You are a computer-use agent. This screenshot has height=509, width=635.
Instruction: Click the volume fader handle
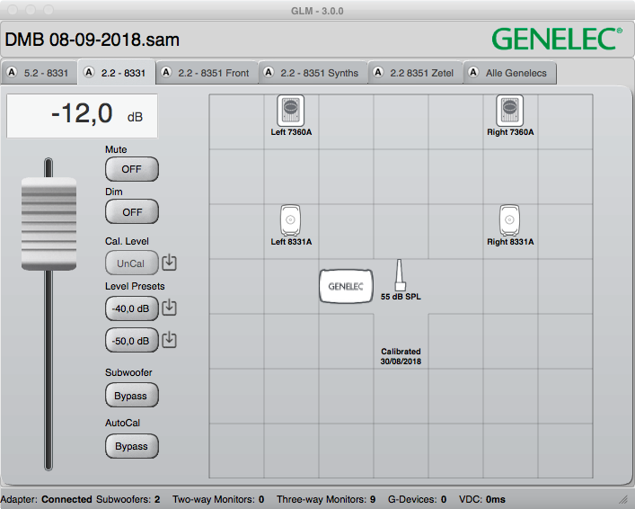(x=49, y=224)
